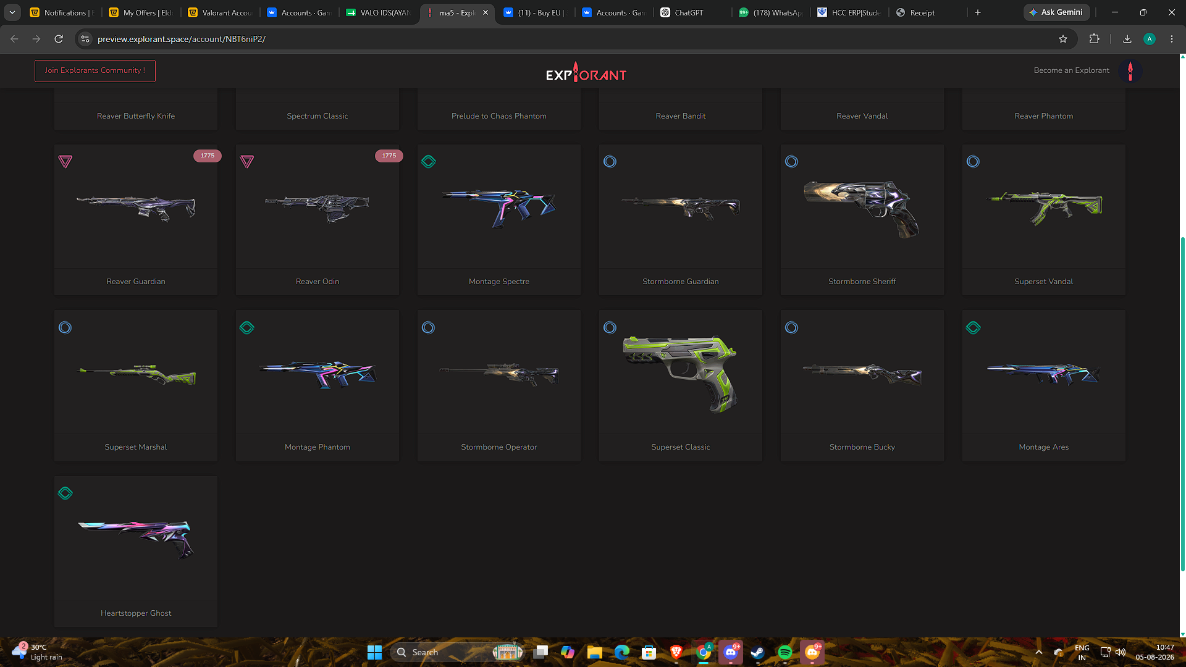Image resolution: width=1186 pixels, height=667 pixels.
Task: Click the tier icon on Heartstopper Ghost card
Action: tap(65, 493)
